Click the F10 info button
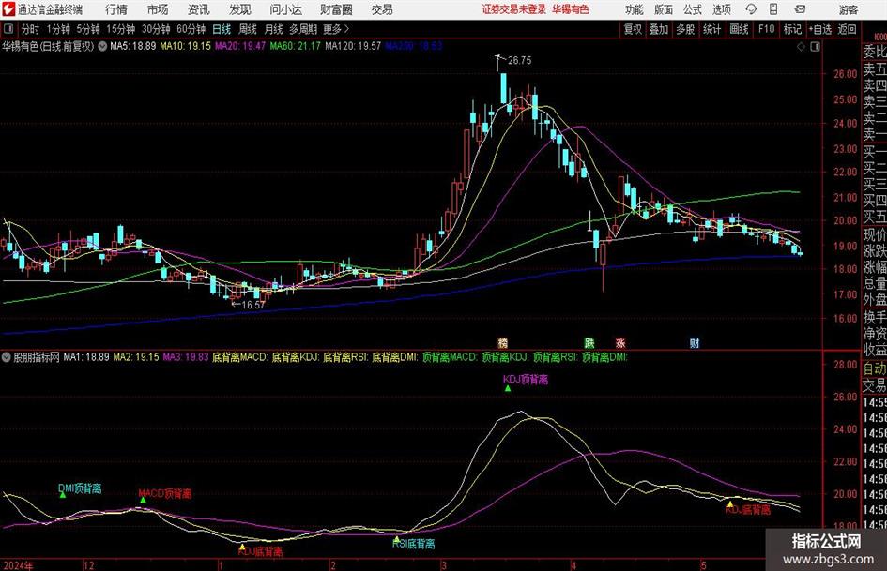Image resolution: width=887 pixels, height=571 pixels. point(767,29)
